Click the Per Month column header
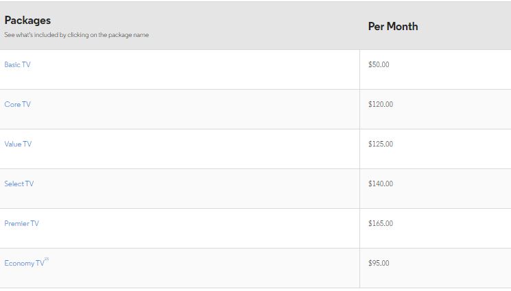Image resolution: width=511 pixels, height=291 pixels. click(392, 26)
